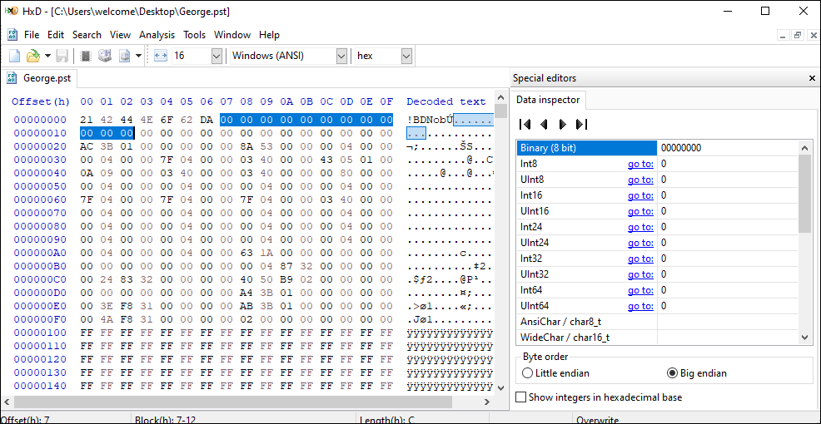Click the Open main memory chip icon

pos(87,56)
